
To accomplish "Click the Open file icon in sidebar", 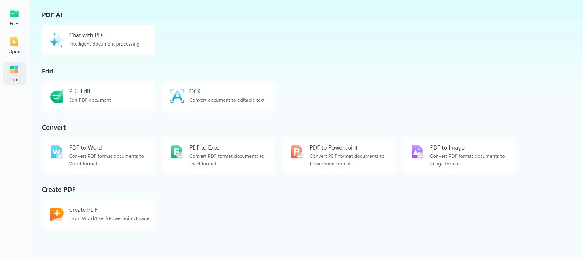I will (14, 41).
